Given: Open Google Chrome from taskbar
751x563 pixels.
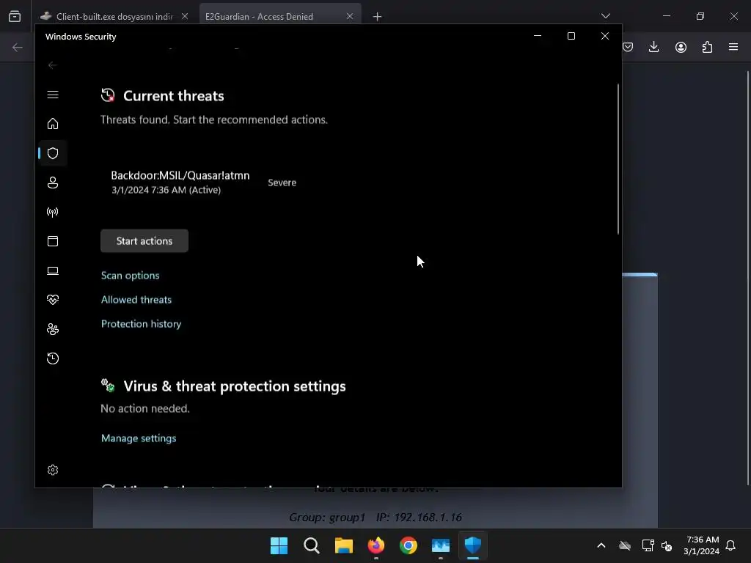Looking at the screenshot, I should coord(408,545).
